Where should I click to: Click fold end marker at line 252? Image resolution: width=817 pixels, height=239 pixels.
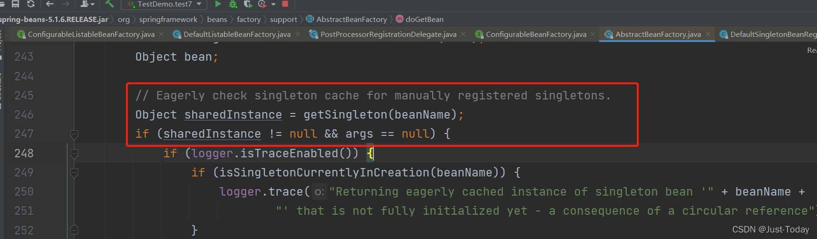(x=74, y=230)
